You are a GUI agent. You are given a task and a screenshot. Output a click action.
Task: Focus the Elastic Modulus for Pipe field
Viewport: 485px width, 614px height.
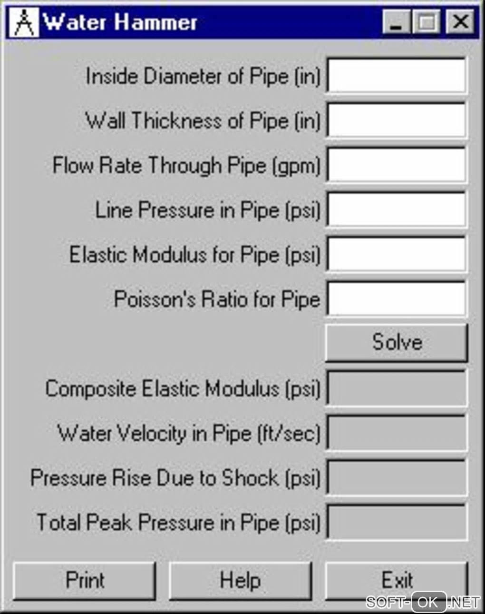coord(397,255)
